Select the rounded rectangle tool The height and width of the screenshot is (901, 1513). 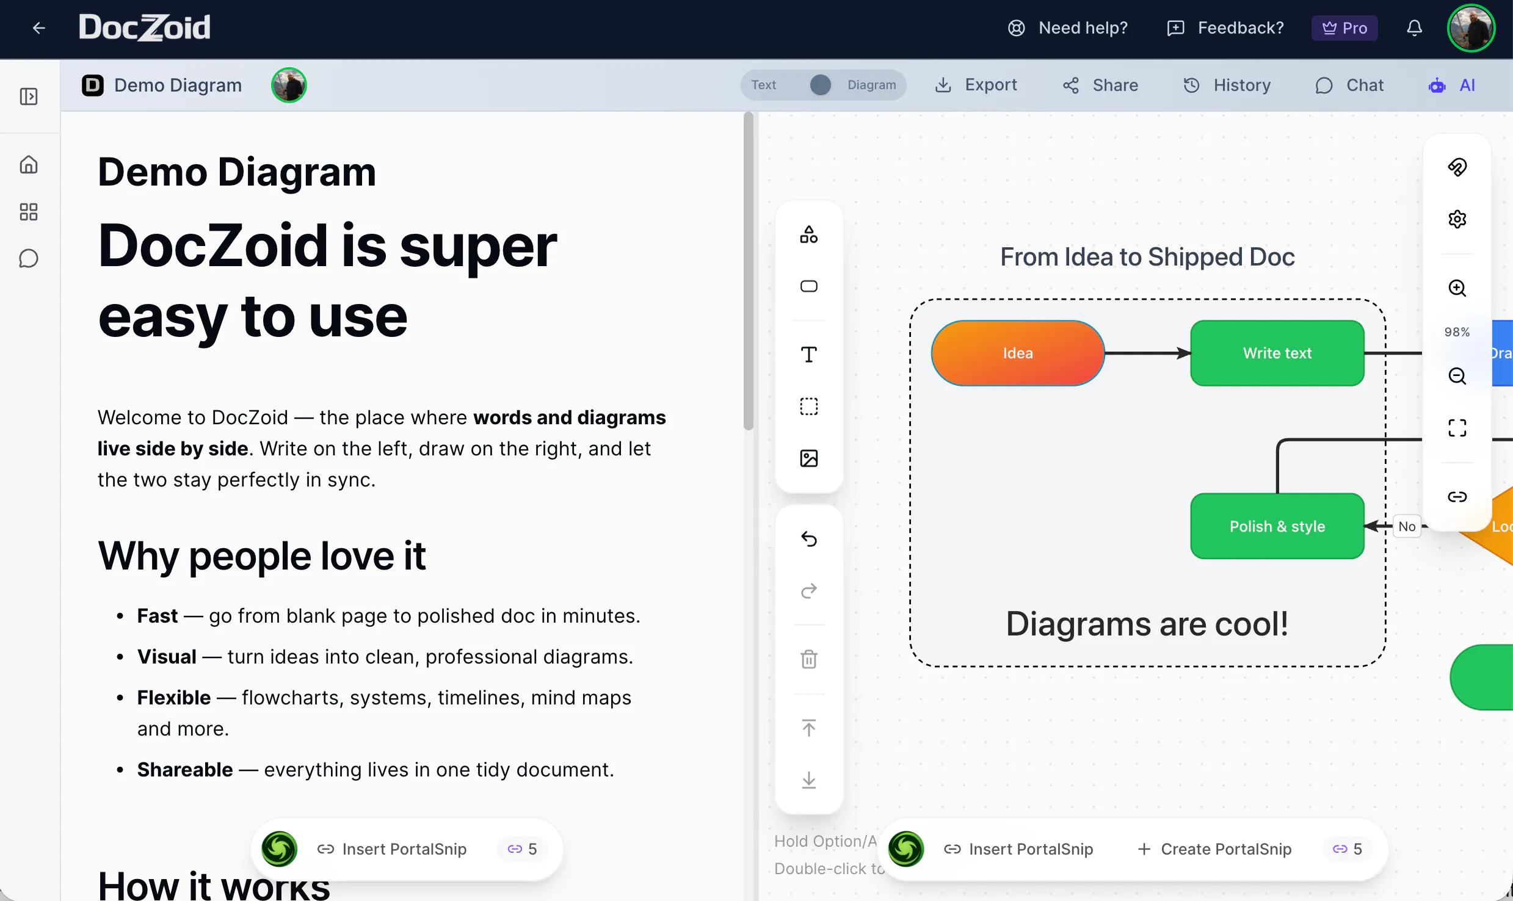click(809, 286)
